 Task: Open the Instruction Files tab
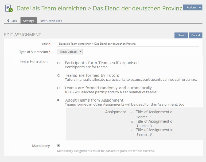[51, 21]
